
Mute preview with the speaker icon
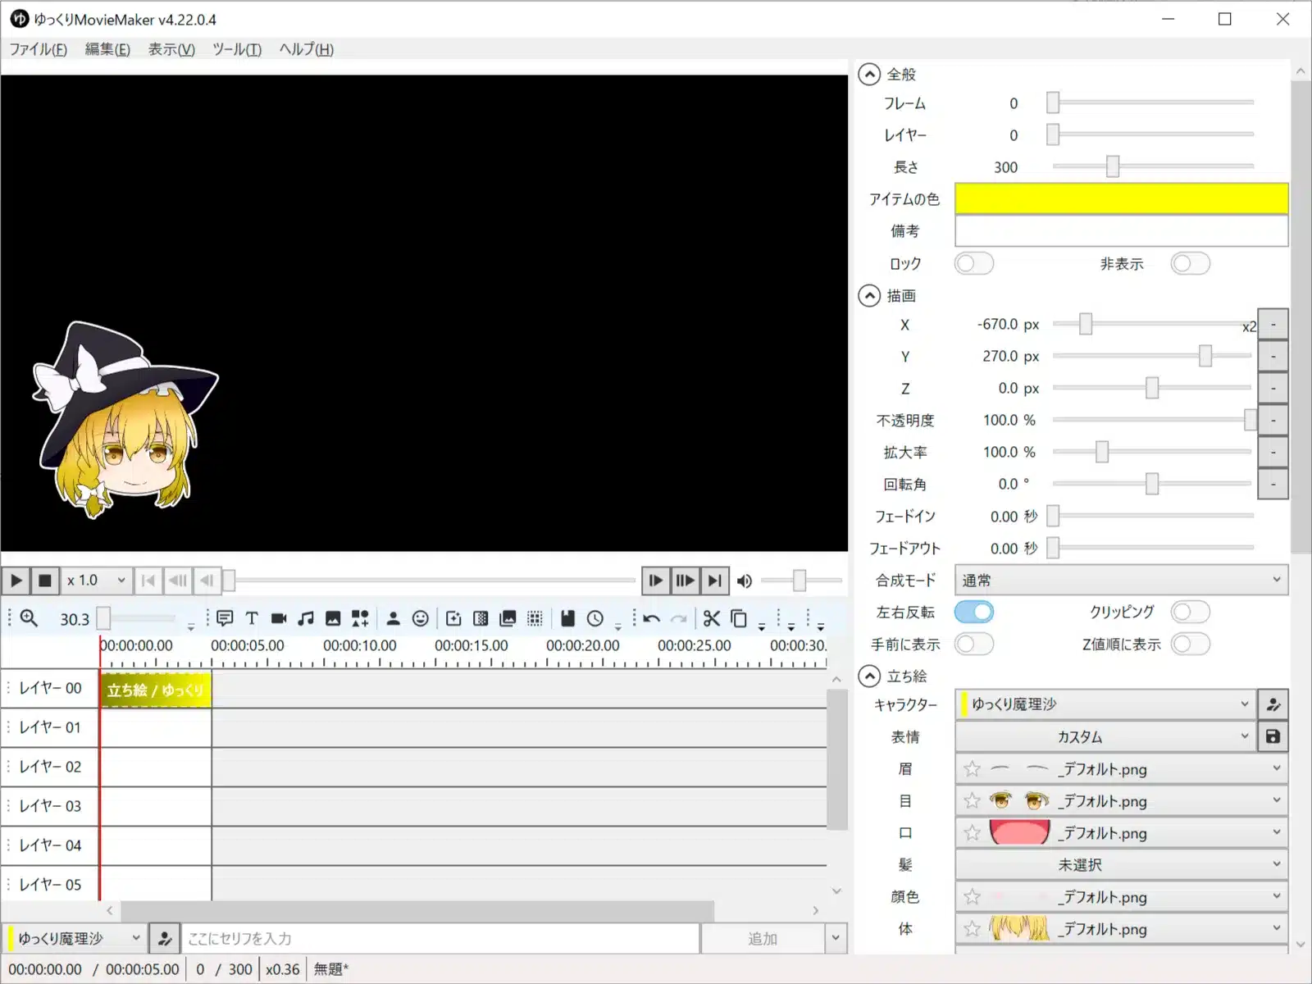[x=745, y=581]
